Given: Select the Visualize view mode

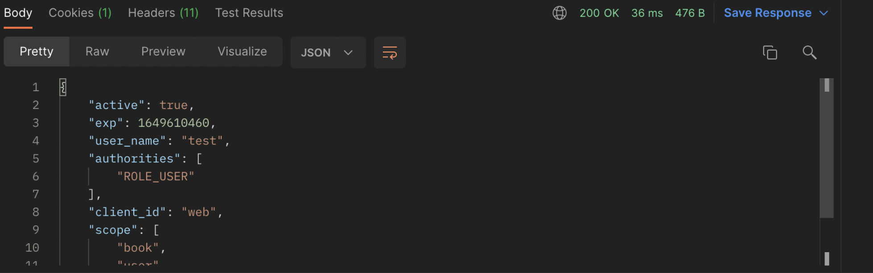Looking at the screenshot, I should (242, 52).
